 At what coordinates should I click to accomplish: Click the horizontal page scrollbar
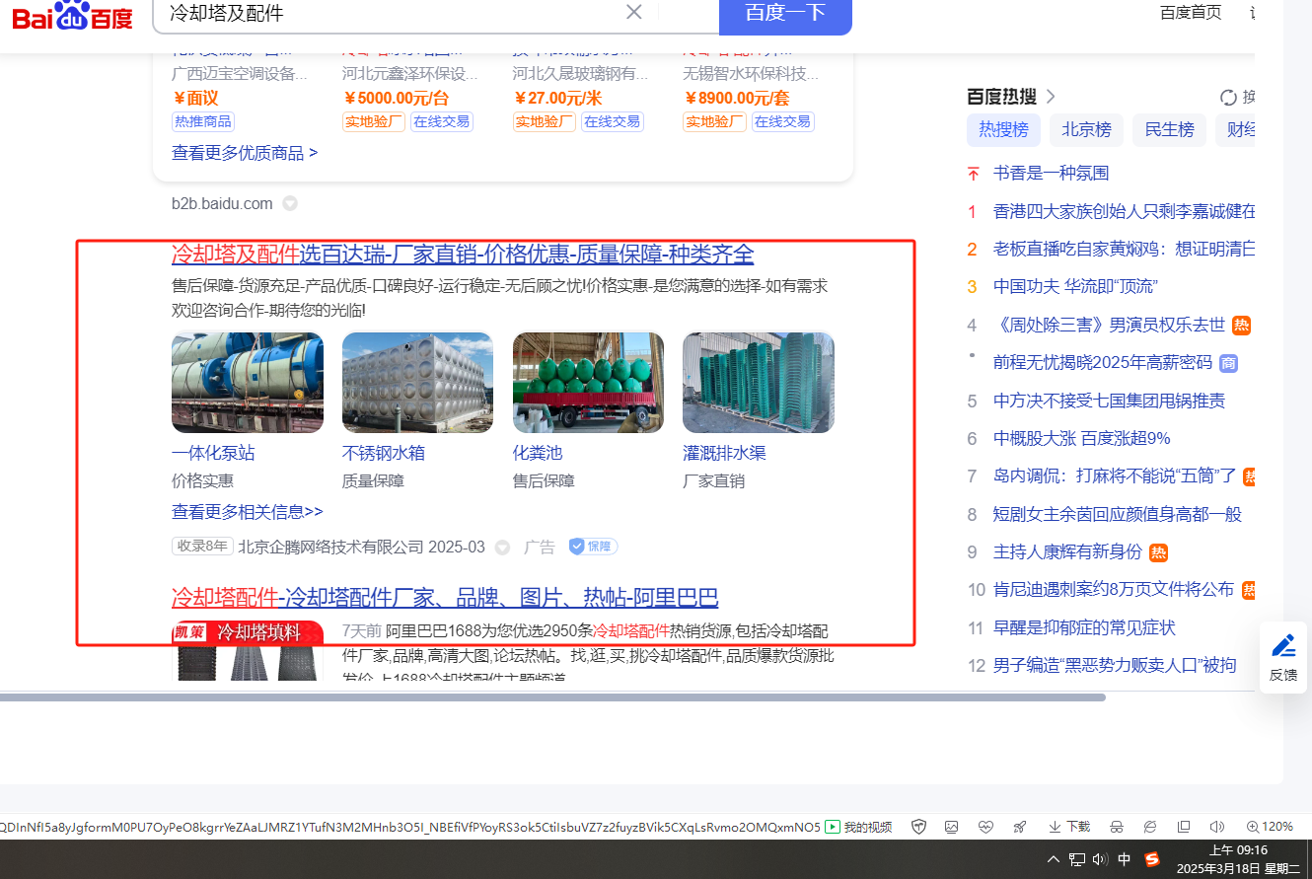point(552,697)
